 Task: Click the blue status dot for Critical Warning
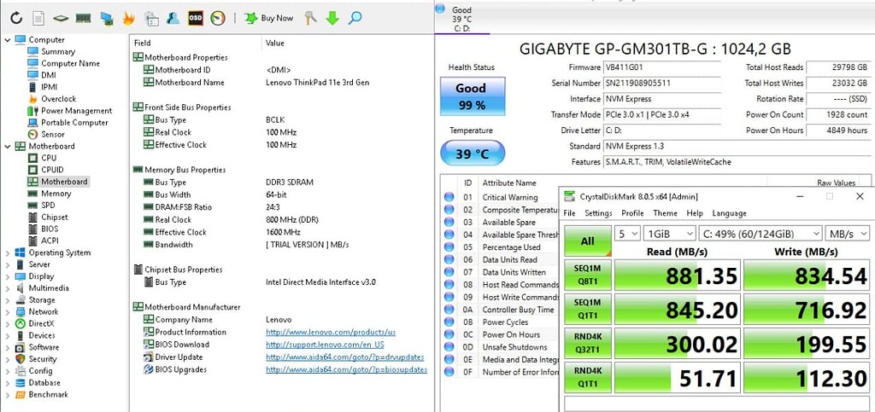pos(449,197)
